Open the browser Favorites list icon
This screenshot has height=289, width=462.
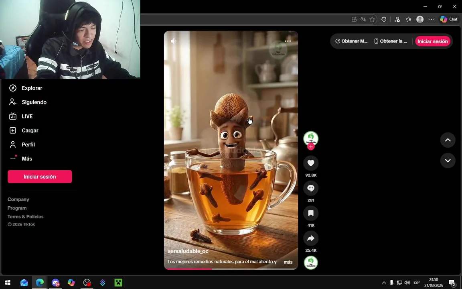[x=408, y=19]
